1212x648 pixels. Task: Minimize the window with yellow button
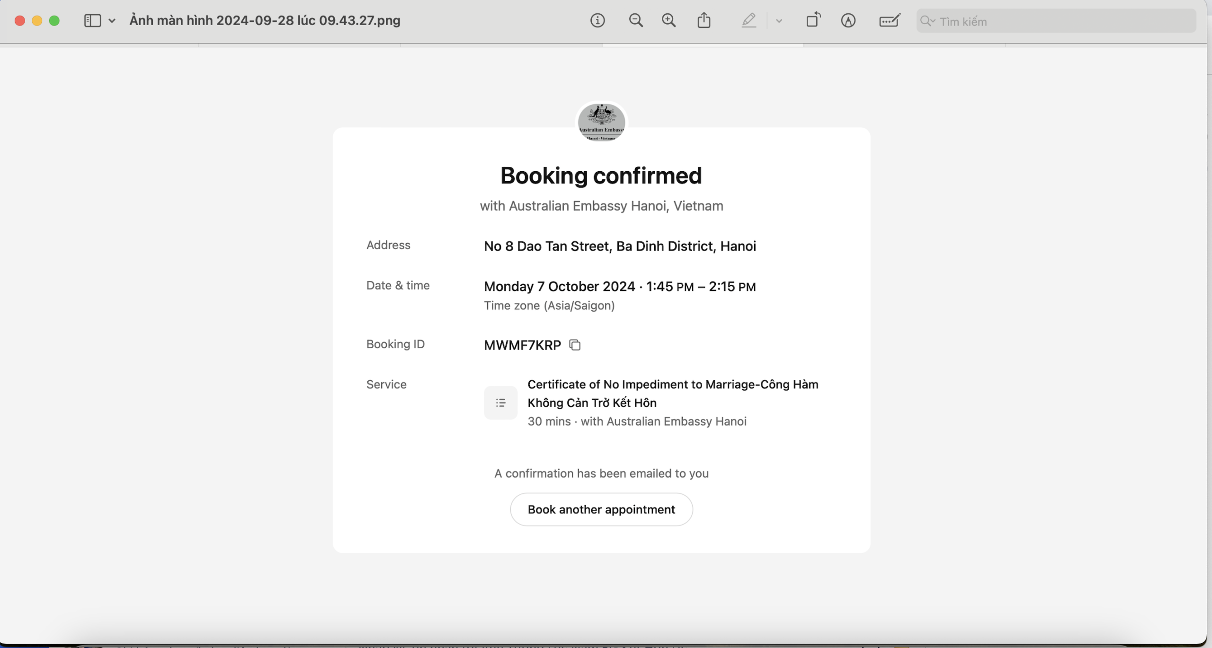(x=37, y=21)
